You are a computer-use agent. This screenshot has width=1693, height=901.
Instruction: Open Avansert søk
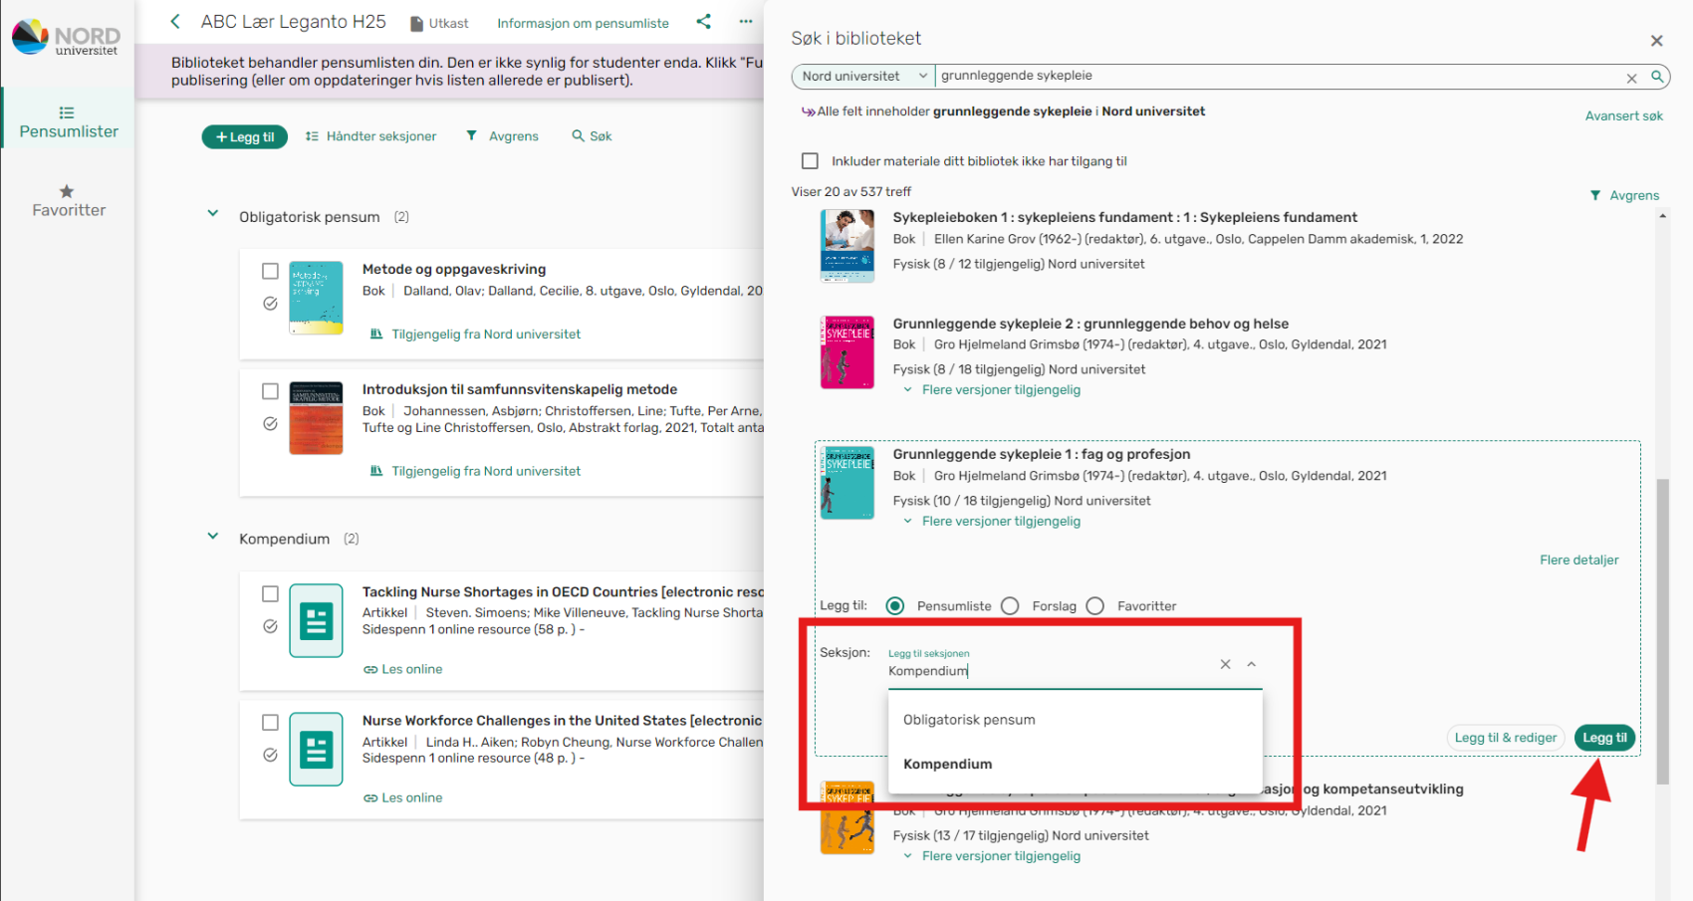point(1623,115)
